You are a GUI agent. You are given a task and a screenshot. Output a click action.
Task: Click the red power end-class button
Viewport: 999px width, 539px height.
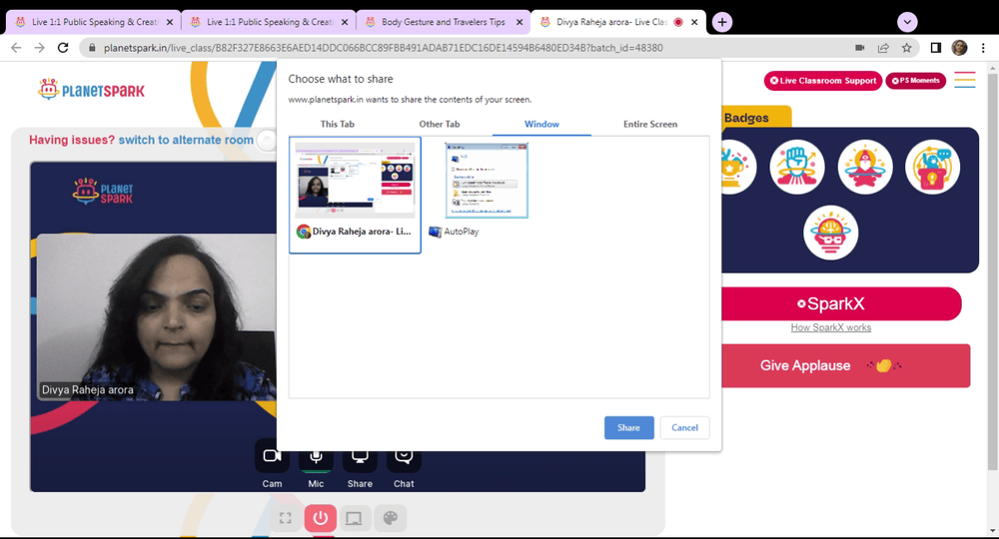click(321, 518)
